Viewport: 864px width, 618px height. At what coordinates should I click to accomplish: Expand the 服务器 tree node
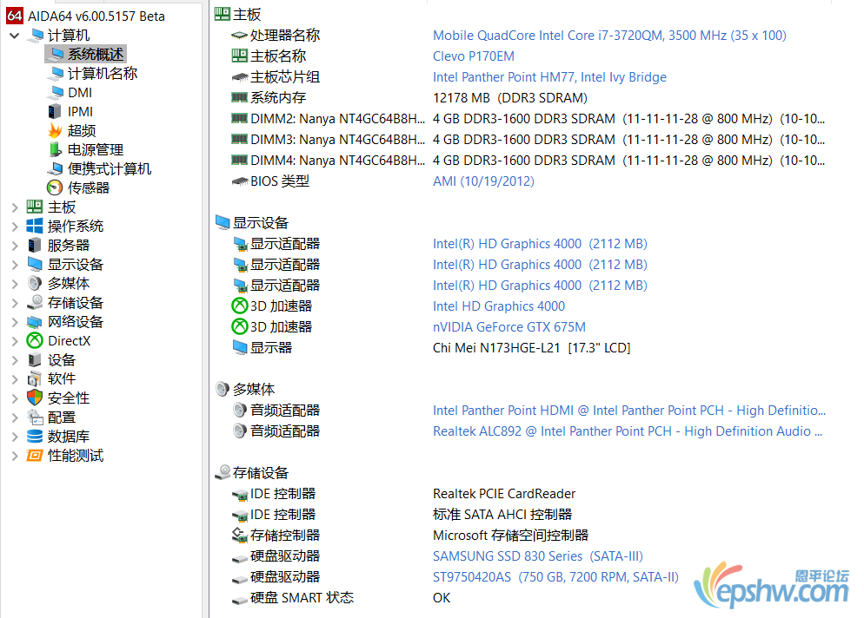(15, 246)
